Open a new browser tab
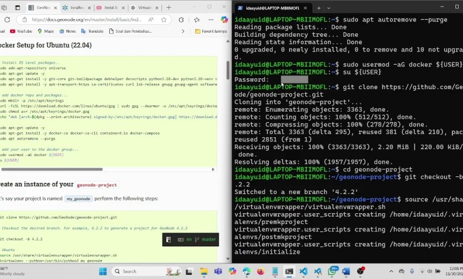The width and height of the screenshot is (463, 279). pos(169,8)
